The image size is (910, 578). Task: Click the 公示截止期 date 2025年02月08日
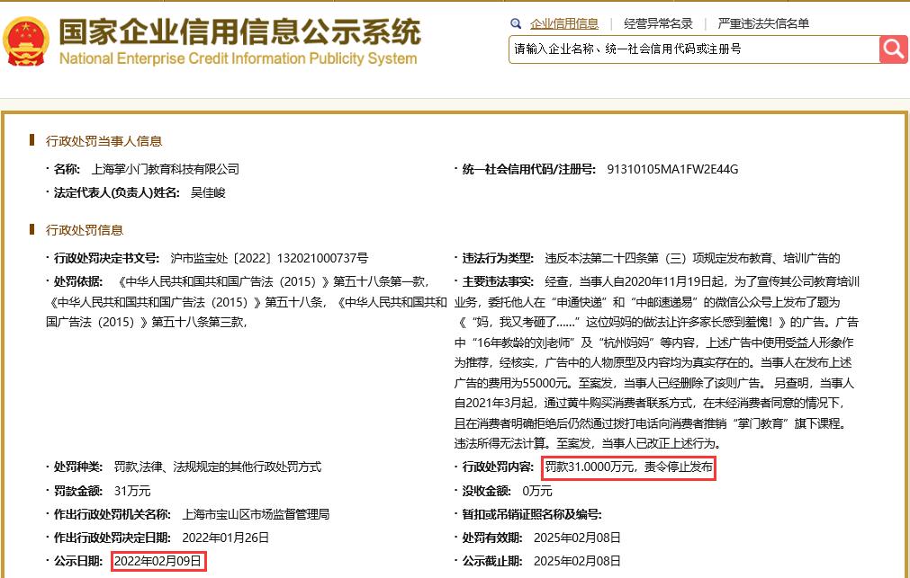[577, 561]
